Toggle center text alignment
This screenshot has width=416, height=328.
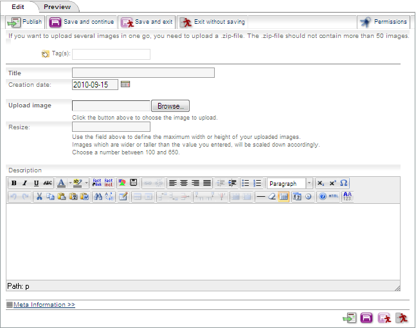(x=184, y=183)
